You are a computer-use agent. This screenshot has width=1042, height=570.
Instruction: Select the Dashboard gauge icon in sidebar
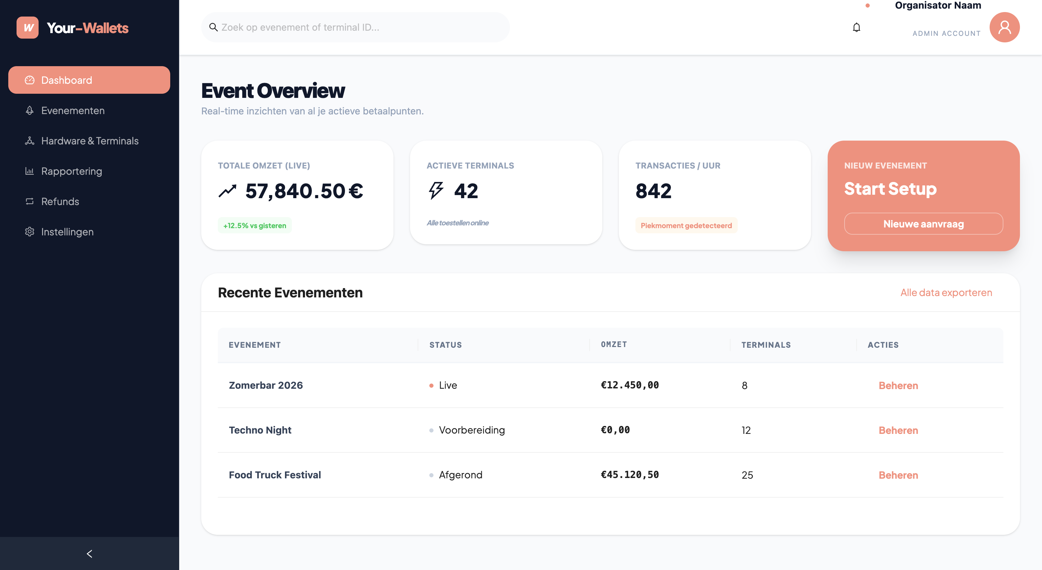click(29, 80)
